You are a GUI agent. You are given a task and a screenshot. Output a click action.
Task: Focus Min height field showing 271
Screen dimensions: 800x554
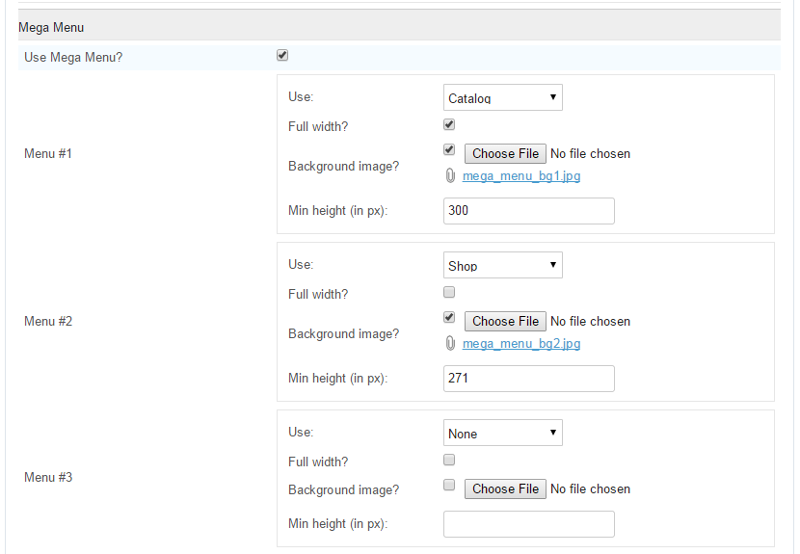point(529,379)
